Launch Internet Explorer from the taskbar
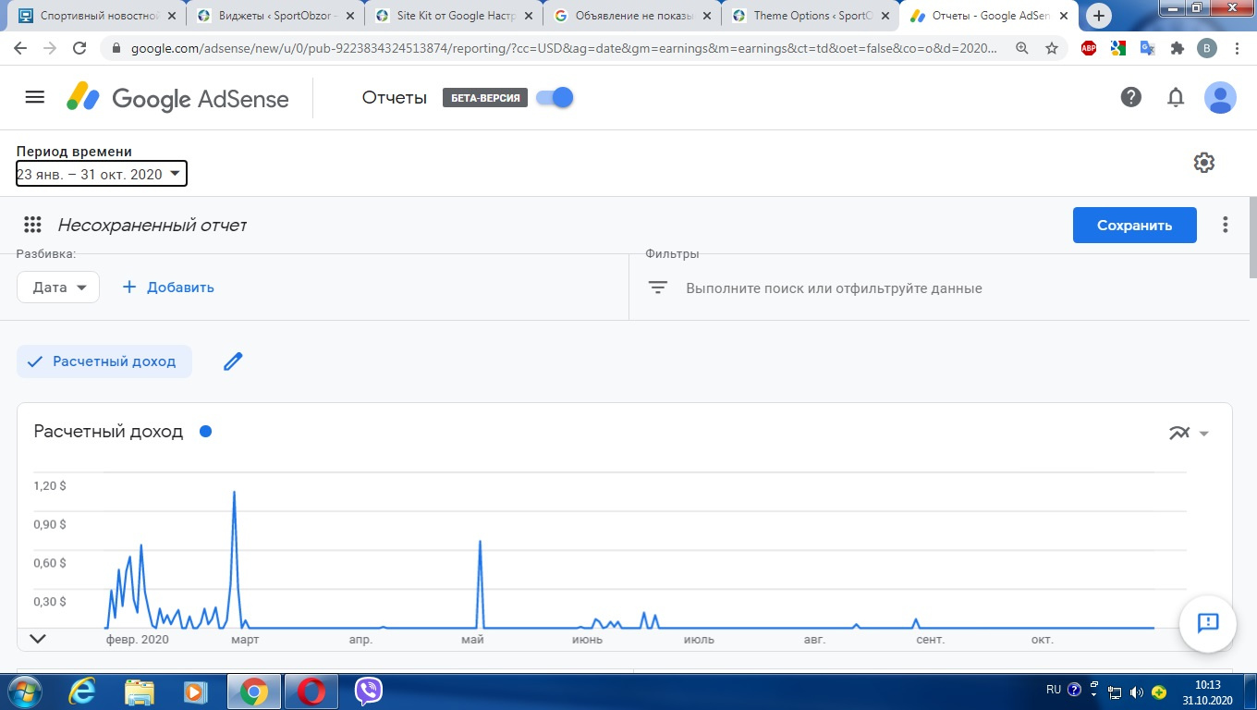The width and height of the screenshot is (1257, 710). click(82, 691)
